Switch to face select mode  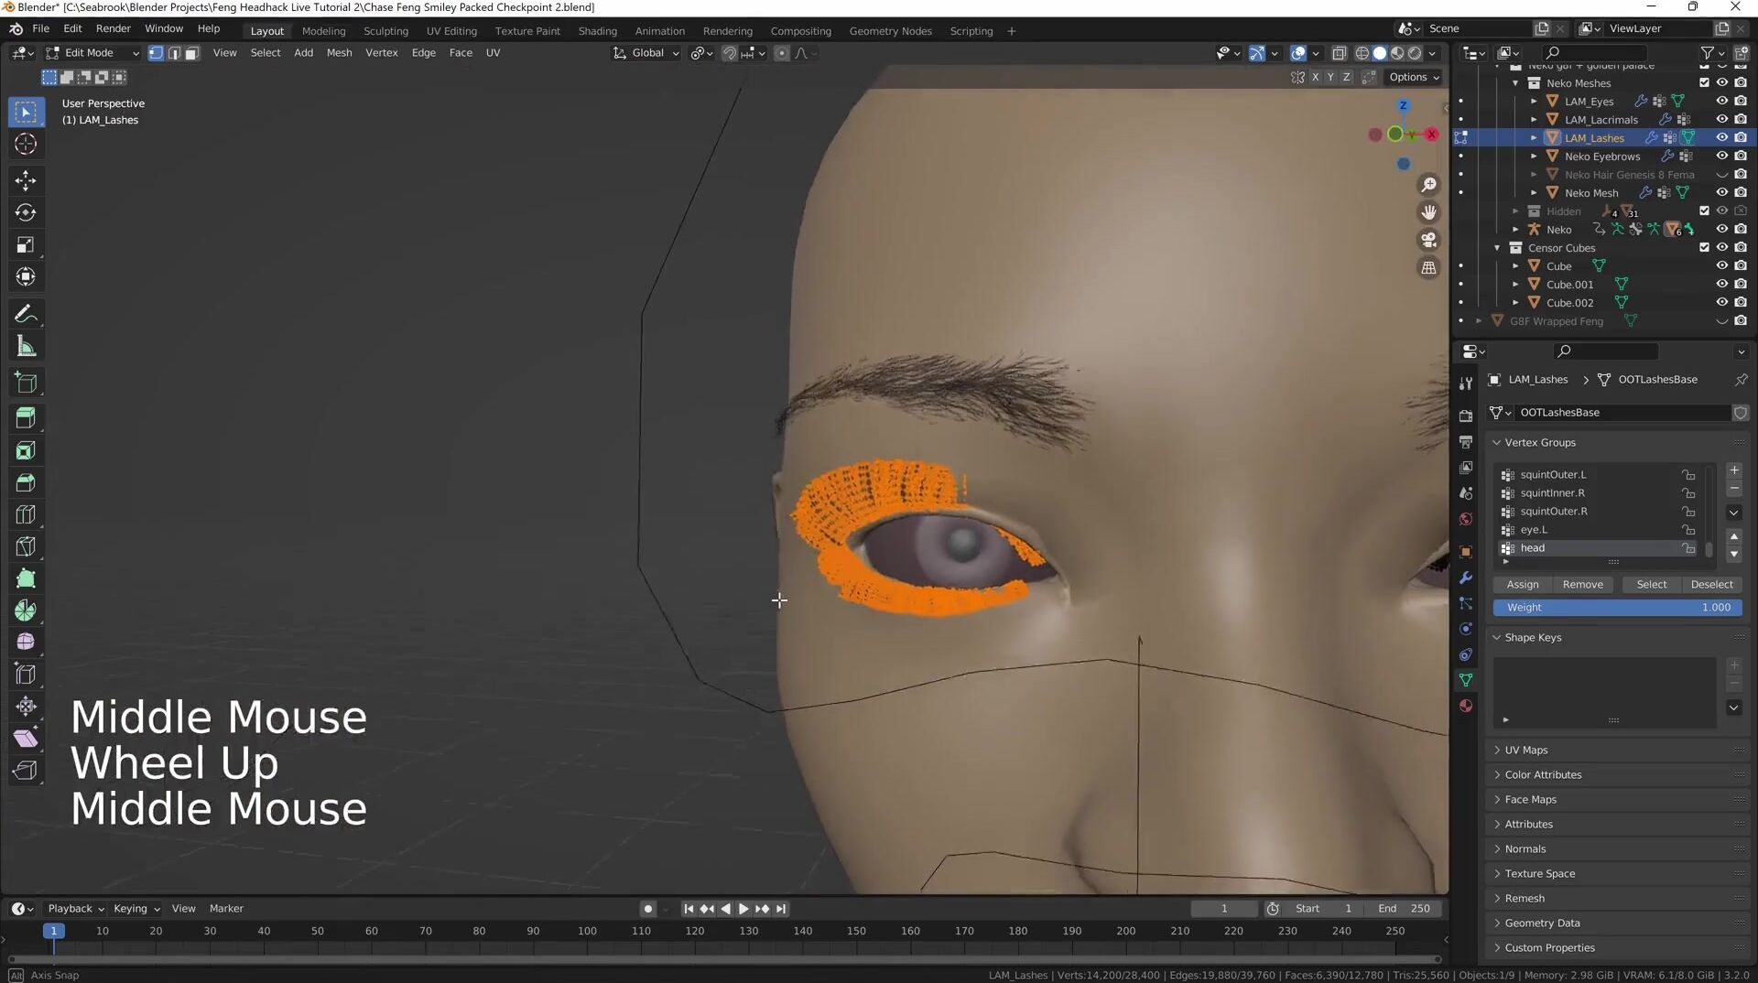[x=192, y=53]
